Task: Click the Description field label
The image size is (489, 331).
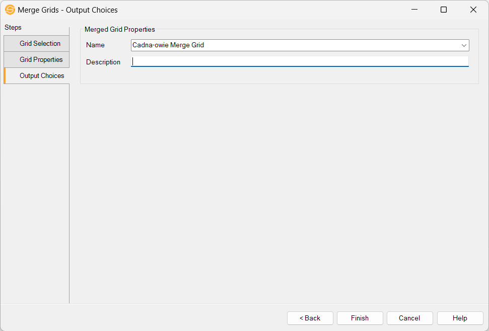Action: (x=103, y=62)
